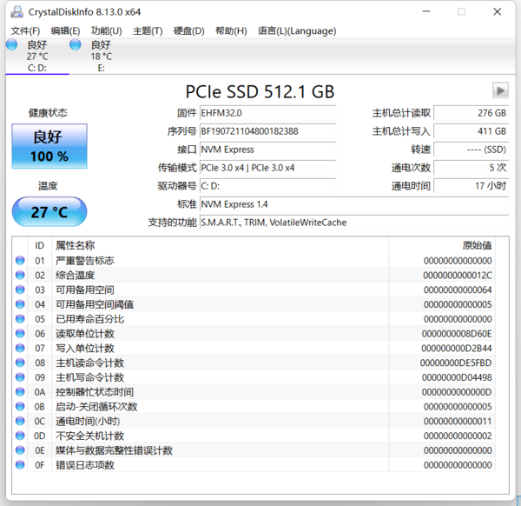Viewport: 521px width, 506px height.
Task: Open the 帮助(H) menu
Action: 231,31
